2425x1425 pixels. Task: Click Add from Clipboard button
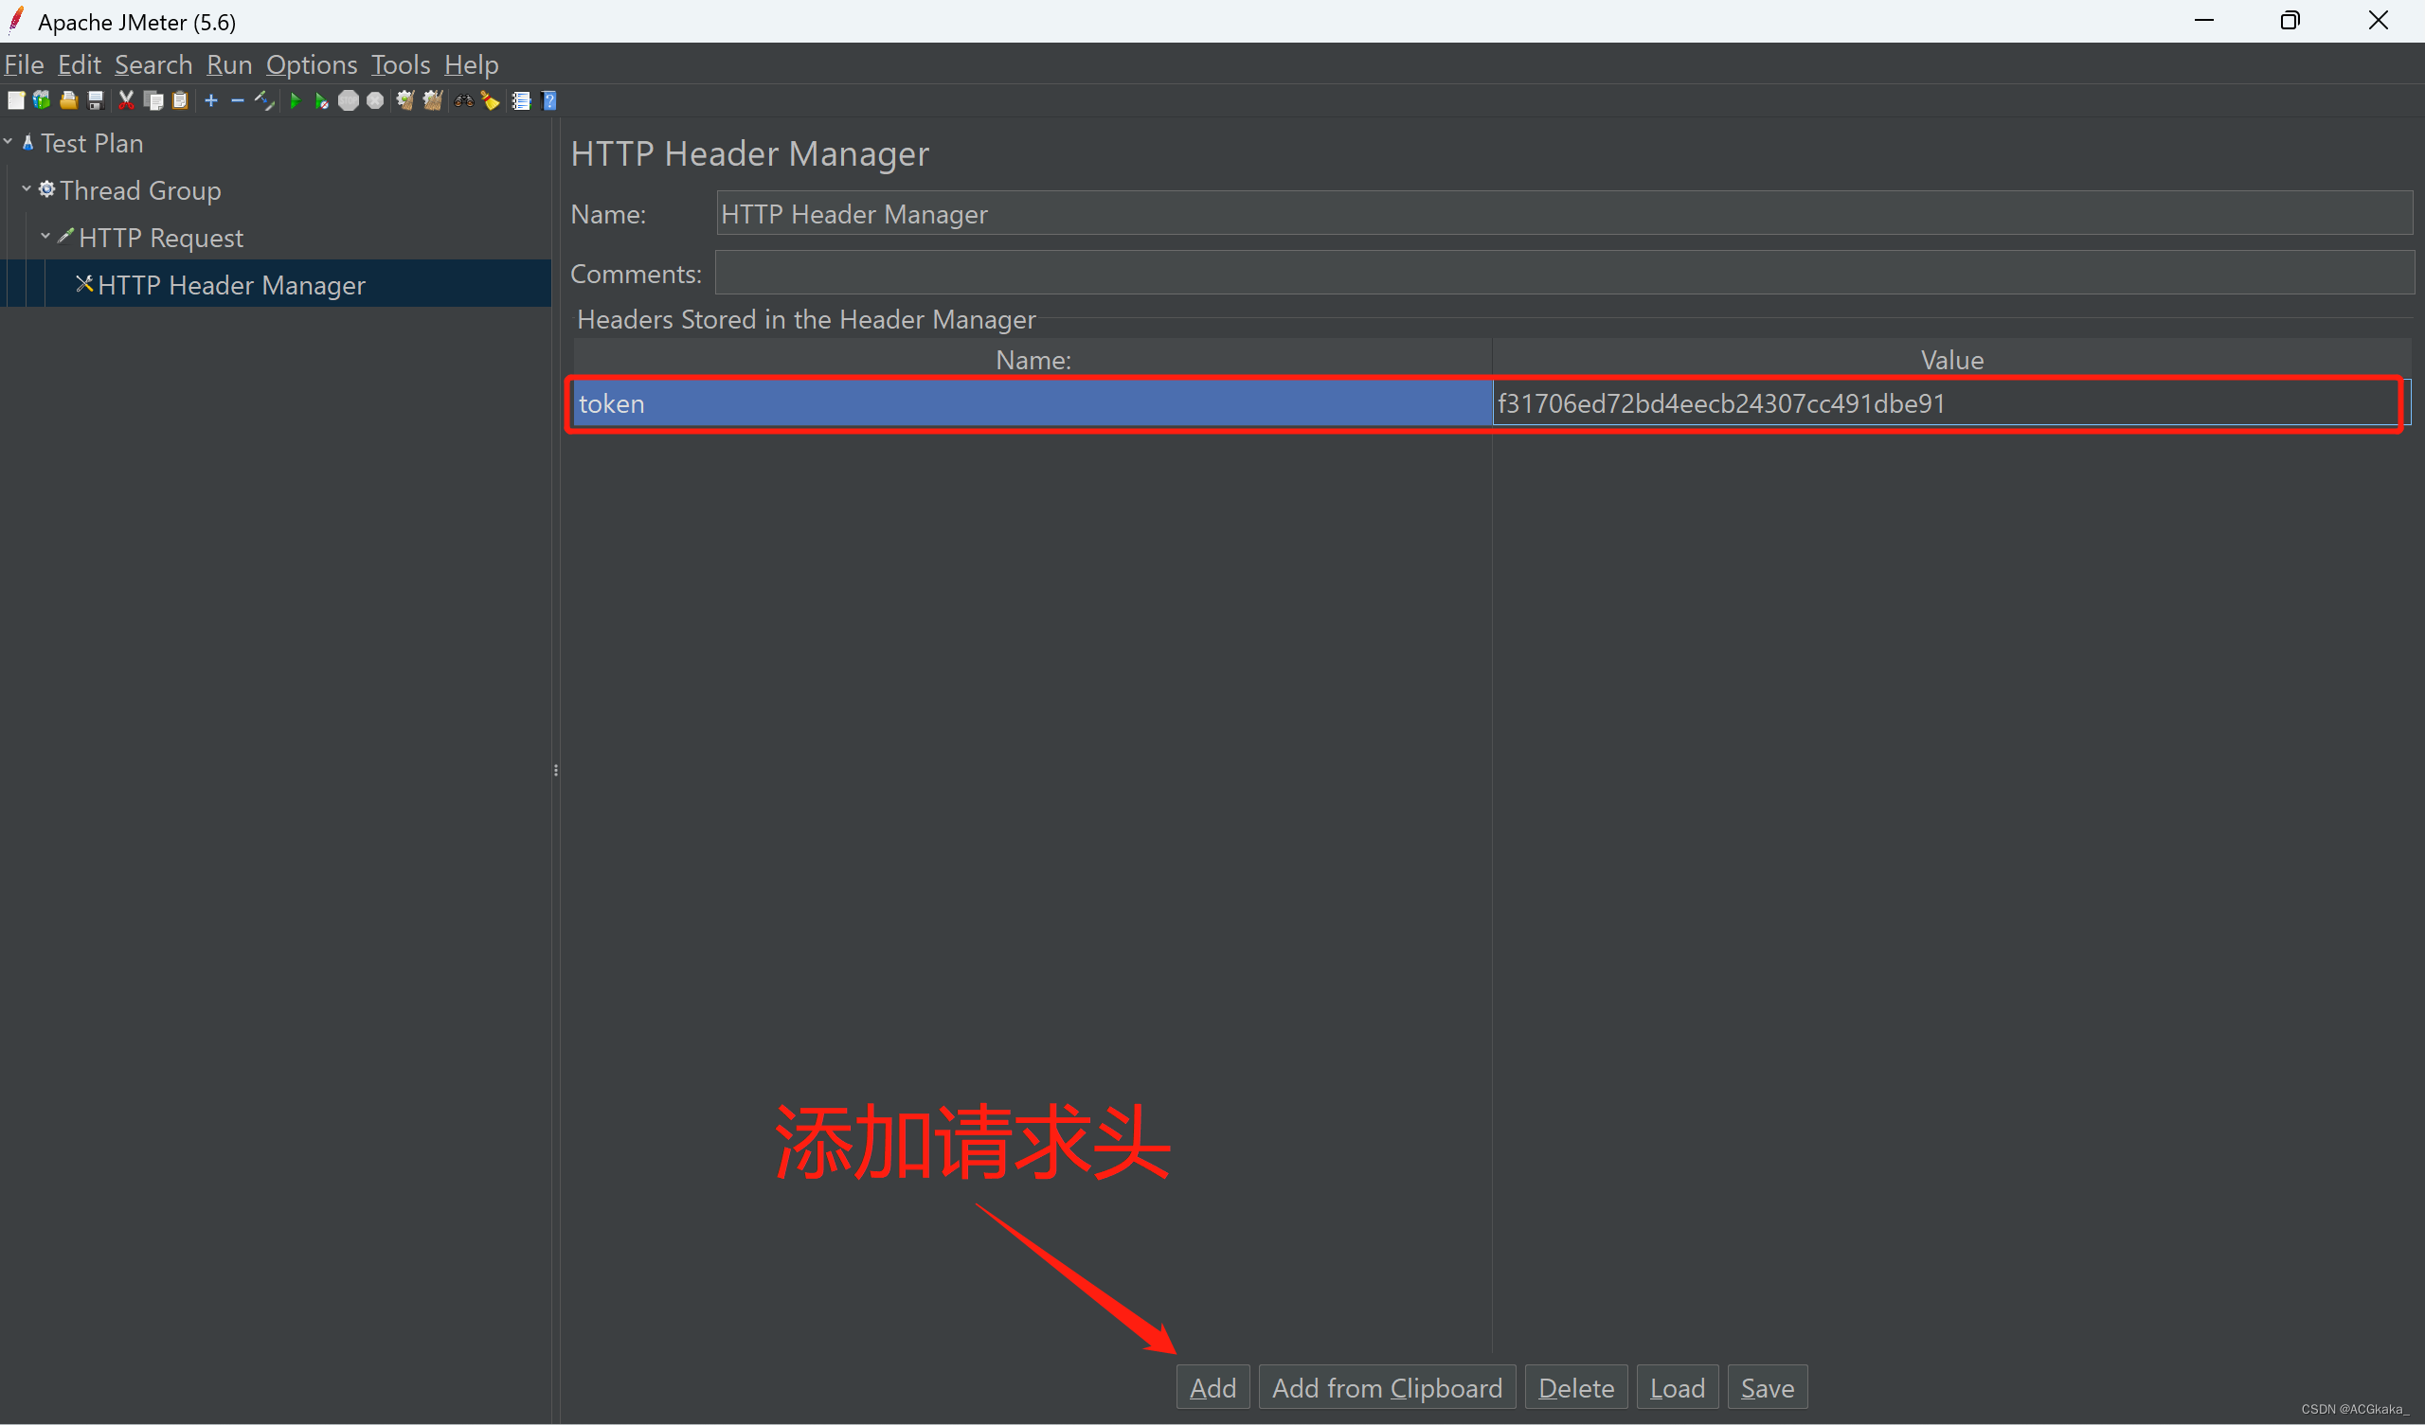pos(1387,1387)
